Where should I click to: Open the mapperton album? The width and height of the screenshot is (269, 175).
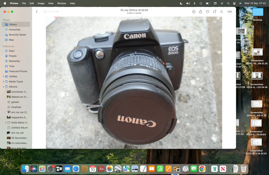tap(17, 117)
